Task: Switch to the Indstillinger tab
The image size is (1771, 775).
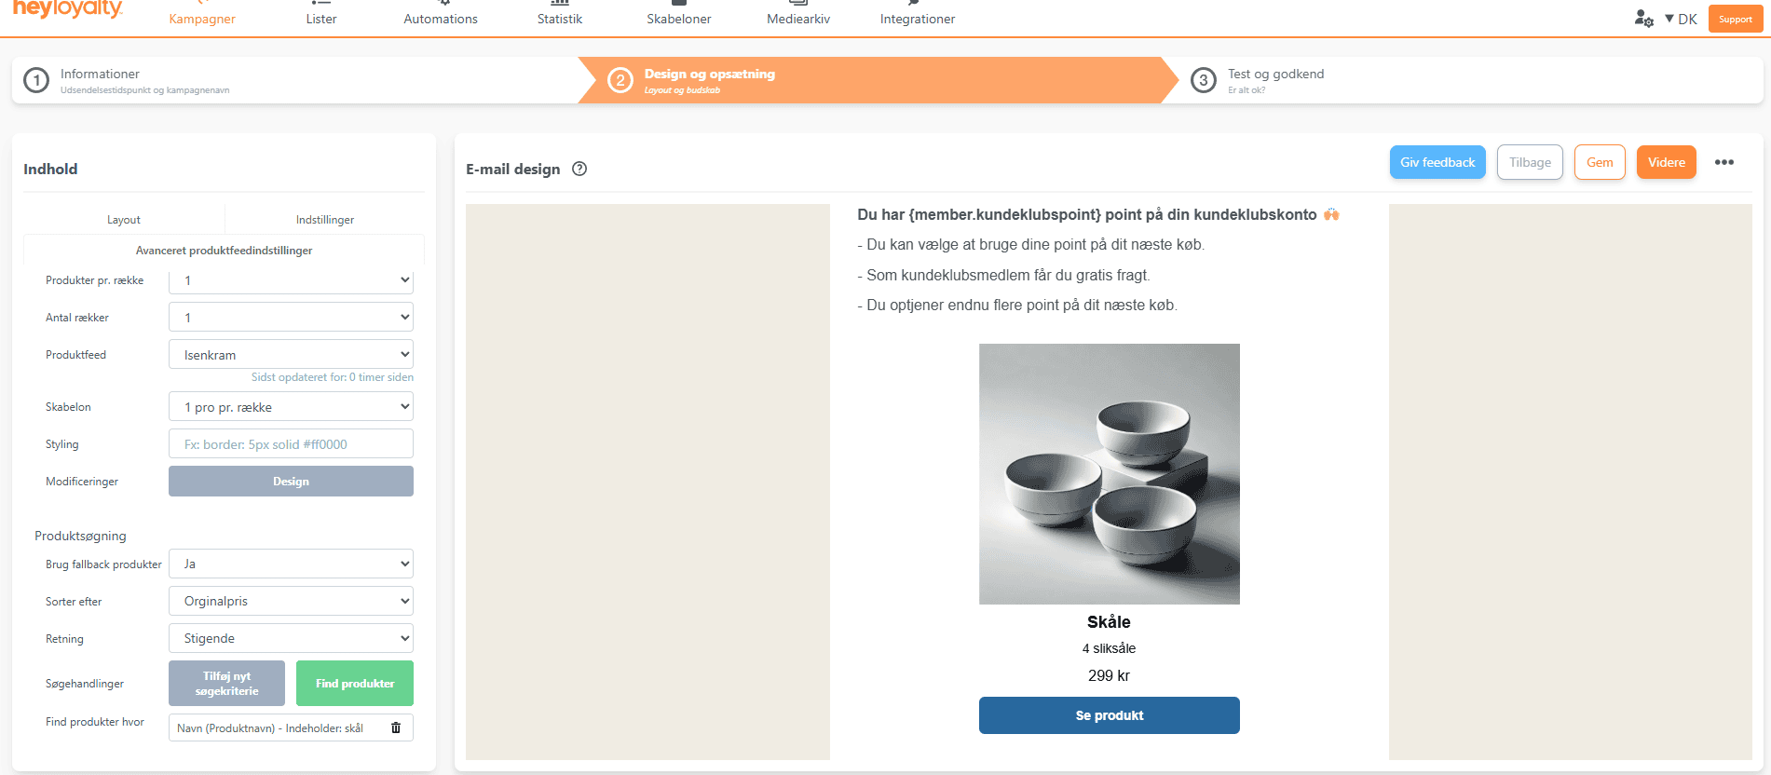Action: [325, 220]
